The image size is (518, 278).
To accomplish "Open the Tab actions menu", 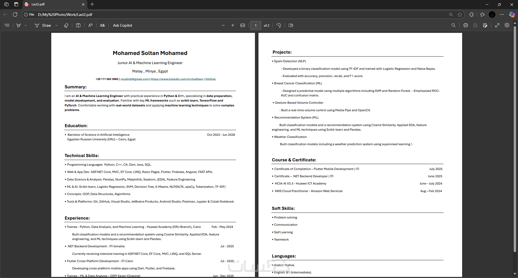I will (16, 4).
